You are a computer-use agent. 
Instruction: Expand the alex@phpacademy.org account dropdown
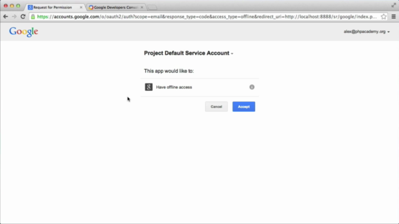(367, 32)
